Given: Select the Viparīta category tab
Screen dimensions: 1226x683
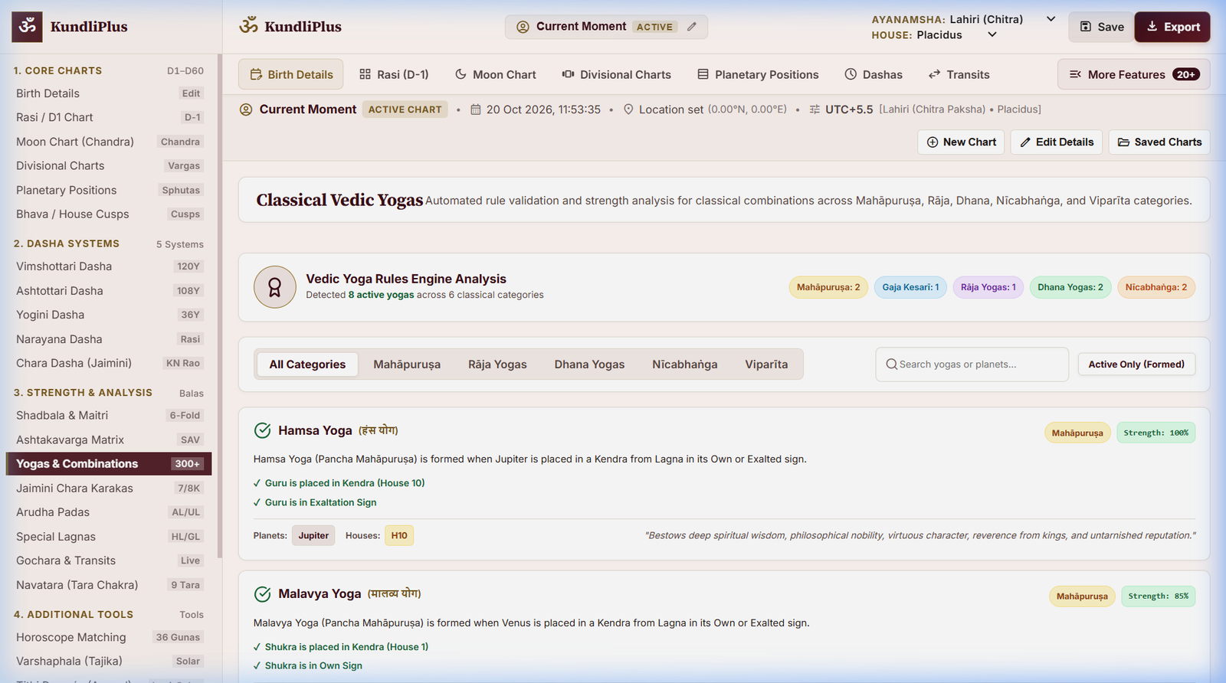Looking at the screenshot, I should point(766,364).
